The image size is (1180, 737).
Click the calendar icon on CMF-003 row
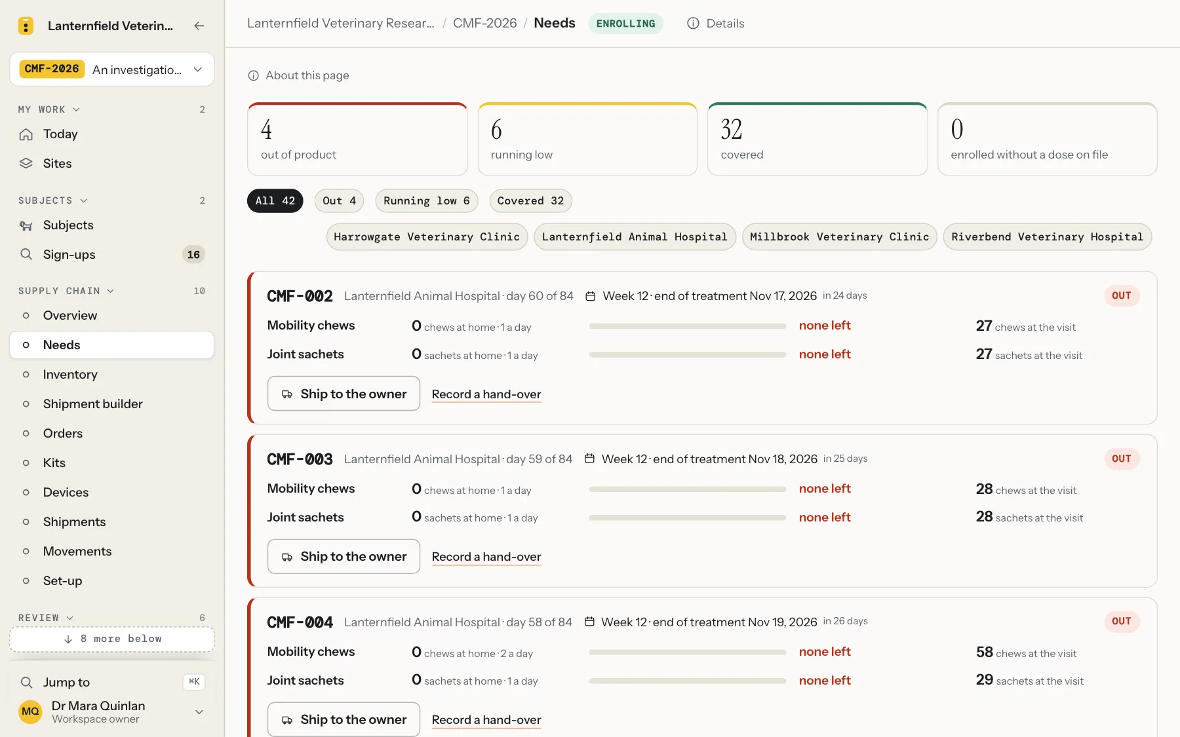(x=589, y=459)
